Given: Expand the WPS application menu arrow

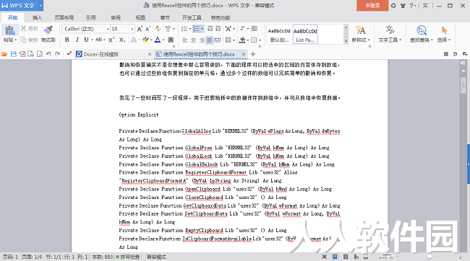Looking at the screenshot, I should [40, 5].
